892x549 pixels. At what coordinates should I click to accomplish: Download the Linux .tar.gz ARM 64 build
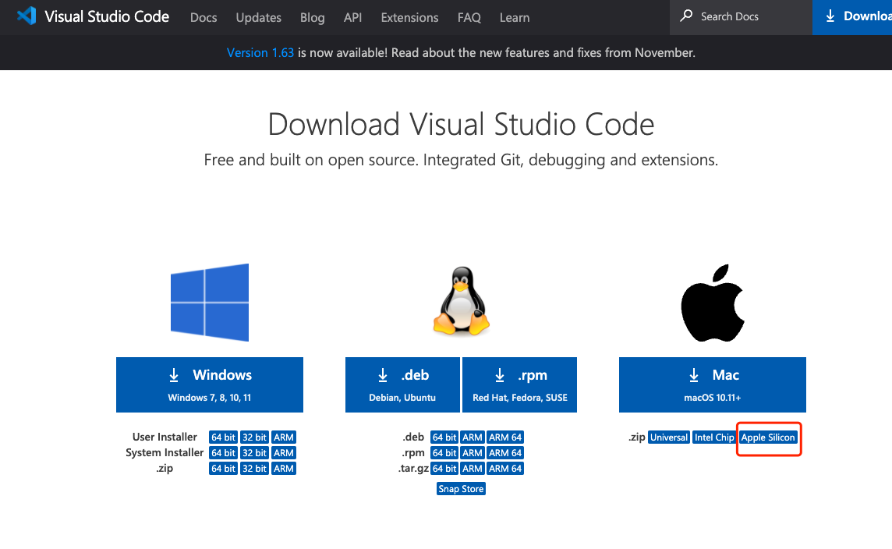(x=505, y=469)
